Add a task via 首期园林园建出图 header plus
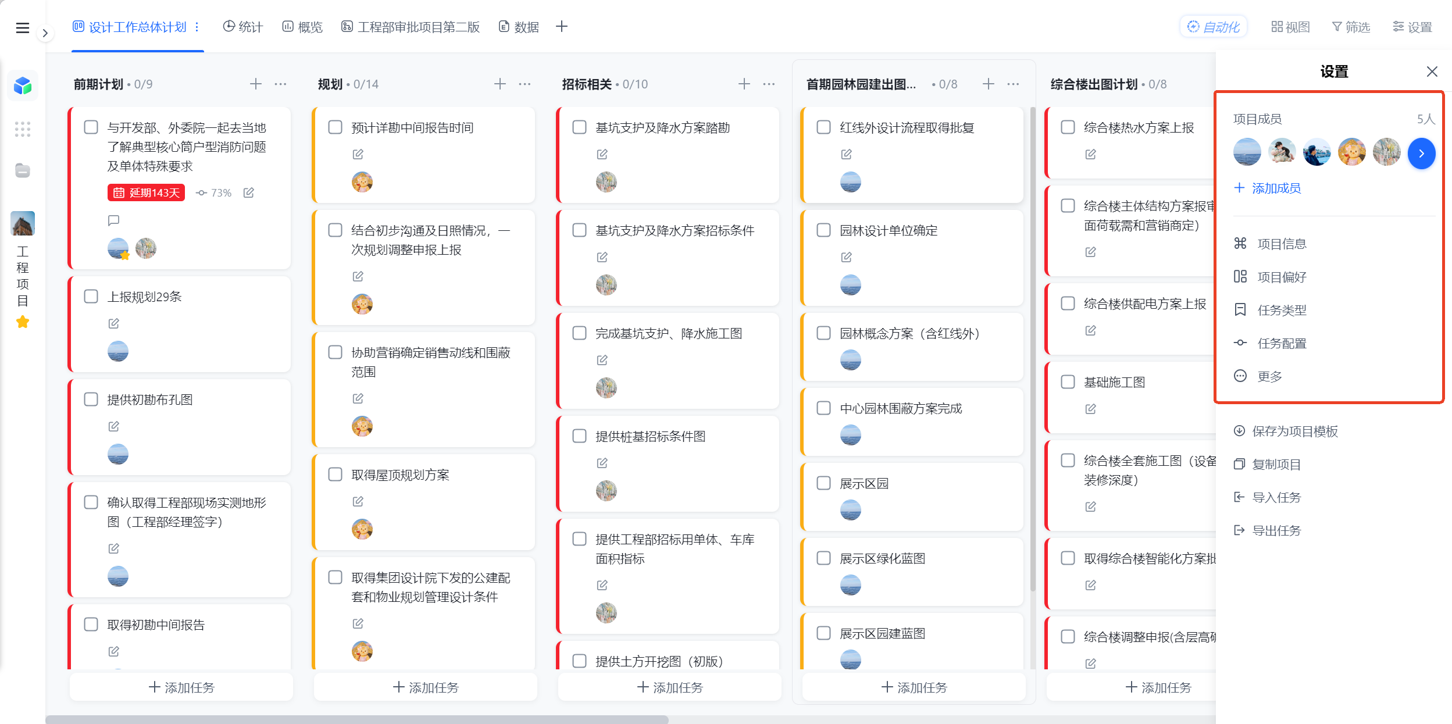The height and width of the screenshot is (724, 1452). pos(989,84)
